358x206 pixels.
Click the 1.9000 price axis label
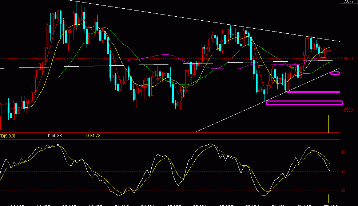point(347,59)
